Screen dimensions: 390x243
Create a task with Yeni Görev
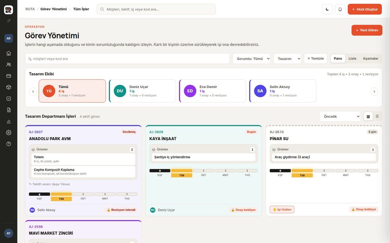click(367, 30)
